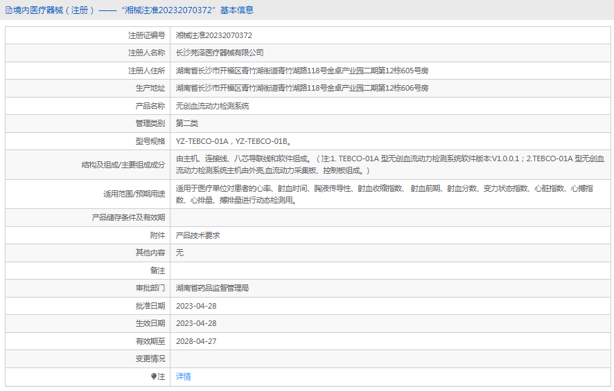614x391 pixels.
Task: Click the 变更情况 label
Action: [x=150, y=358]
